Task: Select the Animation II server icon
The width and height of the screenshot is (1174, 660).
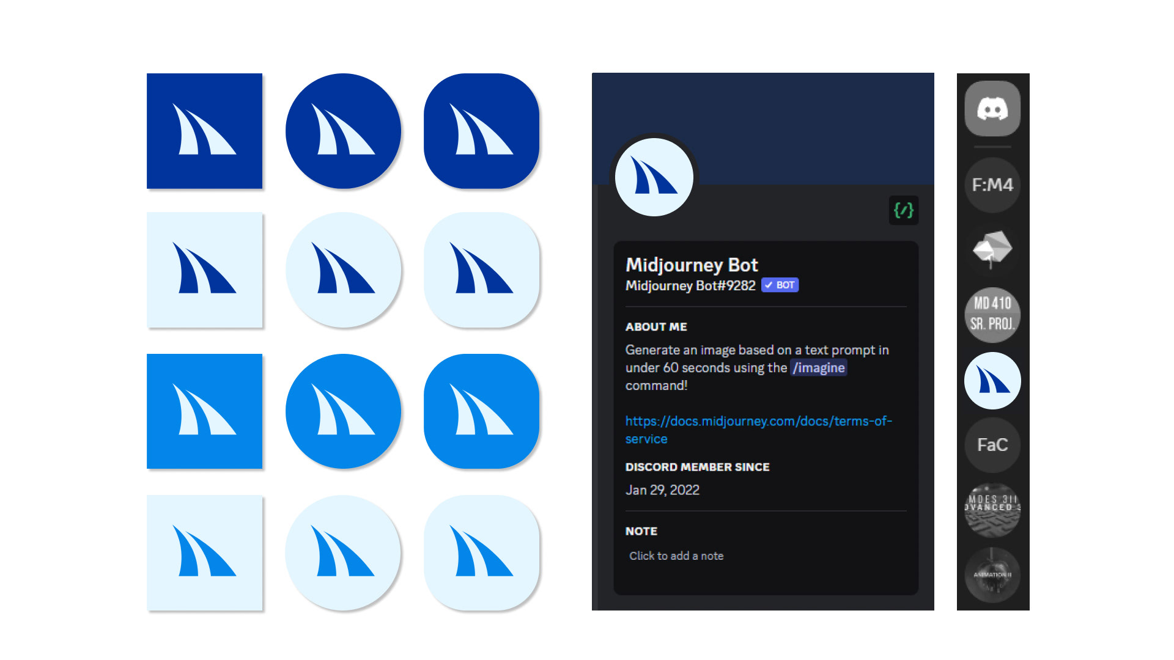Action: tap(992, 574)
